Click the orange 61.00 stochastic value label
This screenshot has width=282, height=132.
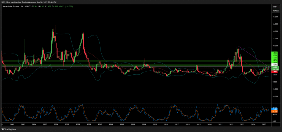tap(275, 111)
